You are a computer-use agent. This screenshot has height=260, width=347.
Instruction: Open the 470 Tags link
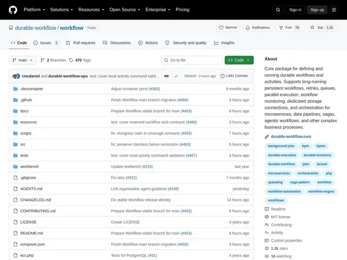[80, 60]
